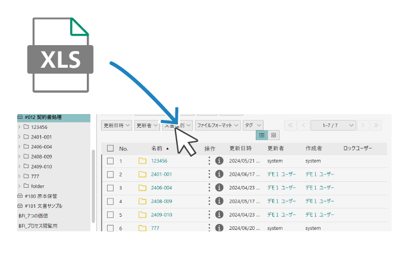Switch to list view layout icon

click(262, 135)
